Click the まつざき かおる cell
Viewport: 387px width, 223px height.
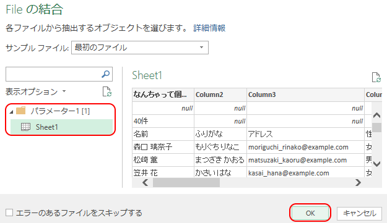tap(220, 160)
